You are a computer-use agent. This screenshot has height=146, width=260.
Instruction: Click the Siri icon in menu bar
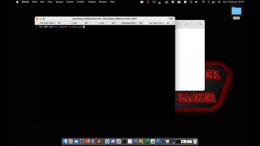tap(219, 2)
